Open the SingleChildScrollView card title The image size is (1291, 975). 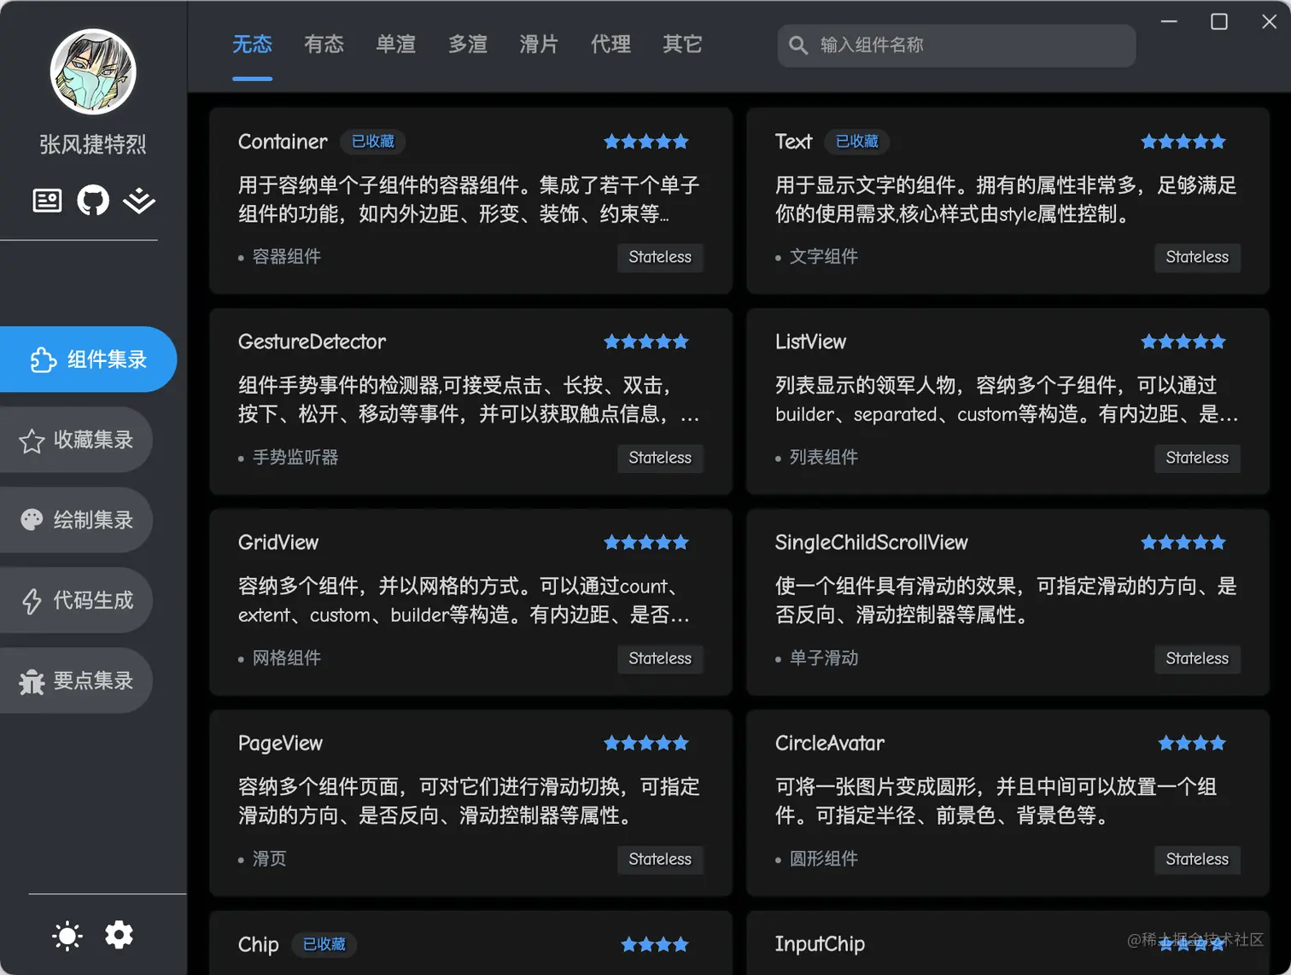coord(872,542)
